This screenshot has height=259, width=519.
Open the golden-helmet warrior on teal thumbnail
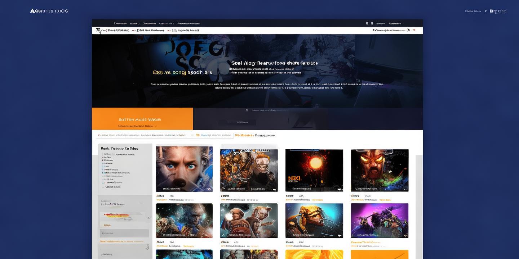(x=314, y=221)
